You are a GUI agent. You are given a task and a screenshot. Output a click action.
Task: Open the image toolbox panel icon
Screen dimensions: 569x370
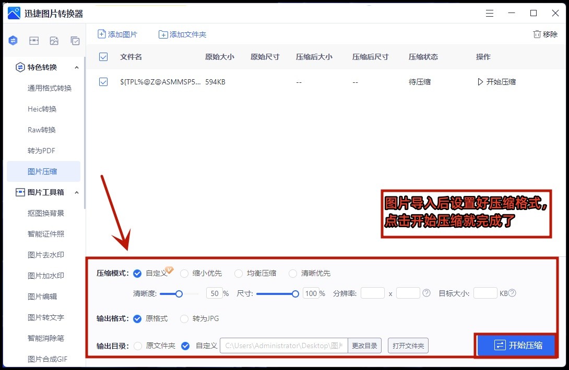[x=33, y=40]
